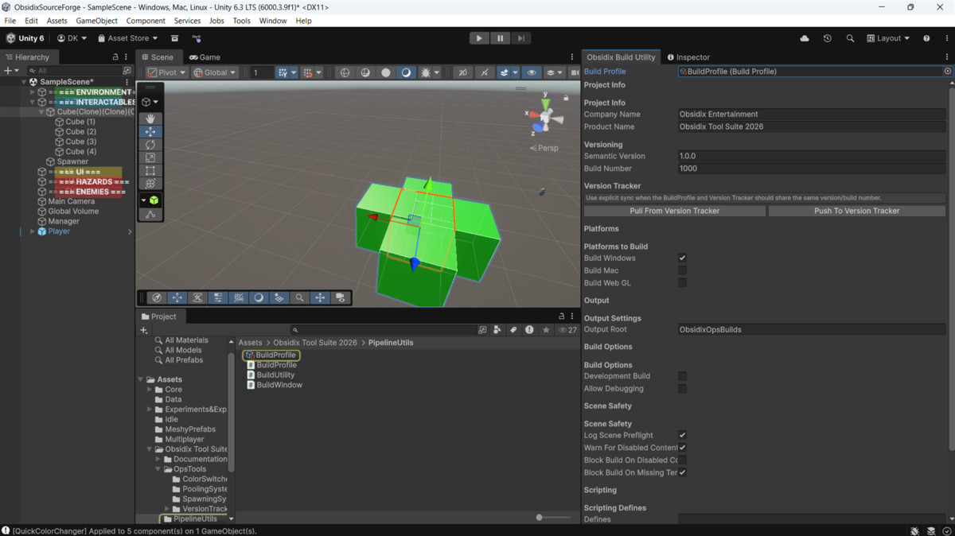955x536 pixels.
Task: Click Obsidix Tool Suite 2026 breadcrumb
Action: 315,343
